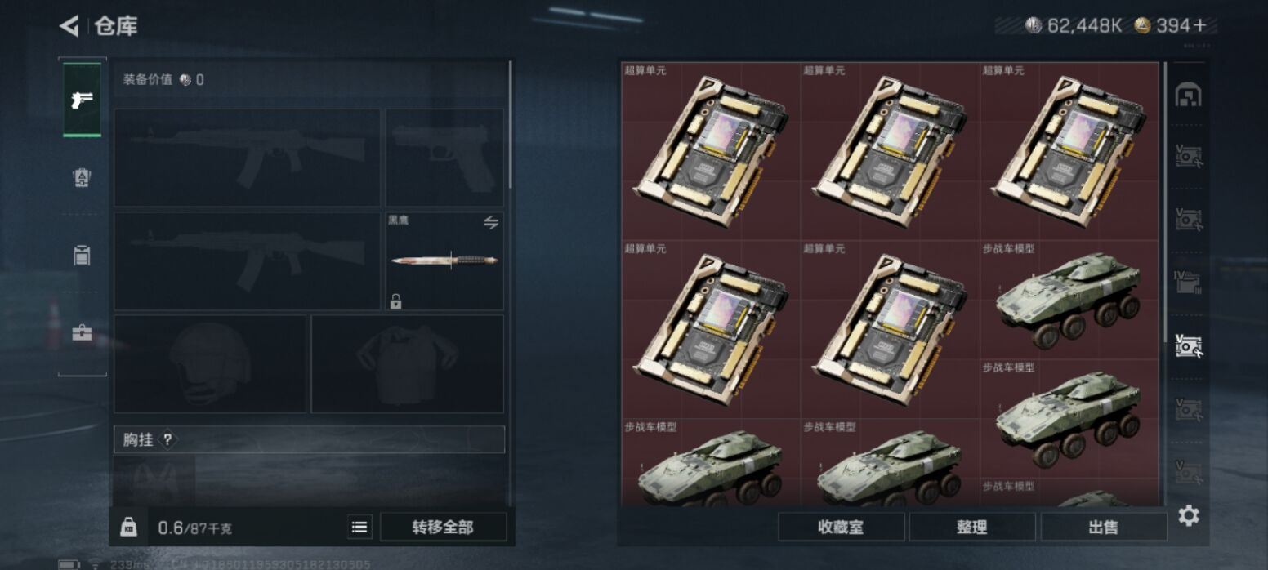The width and height of the screenshot is (1268, 570).
Task: Open settings gear at bottom right
Action: pyautogui.click(x=1189, y=515)
